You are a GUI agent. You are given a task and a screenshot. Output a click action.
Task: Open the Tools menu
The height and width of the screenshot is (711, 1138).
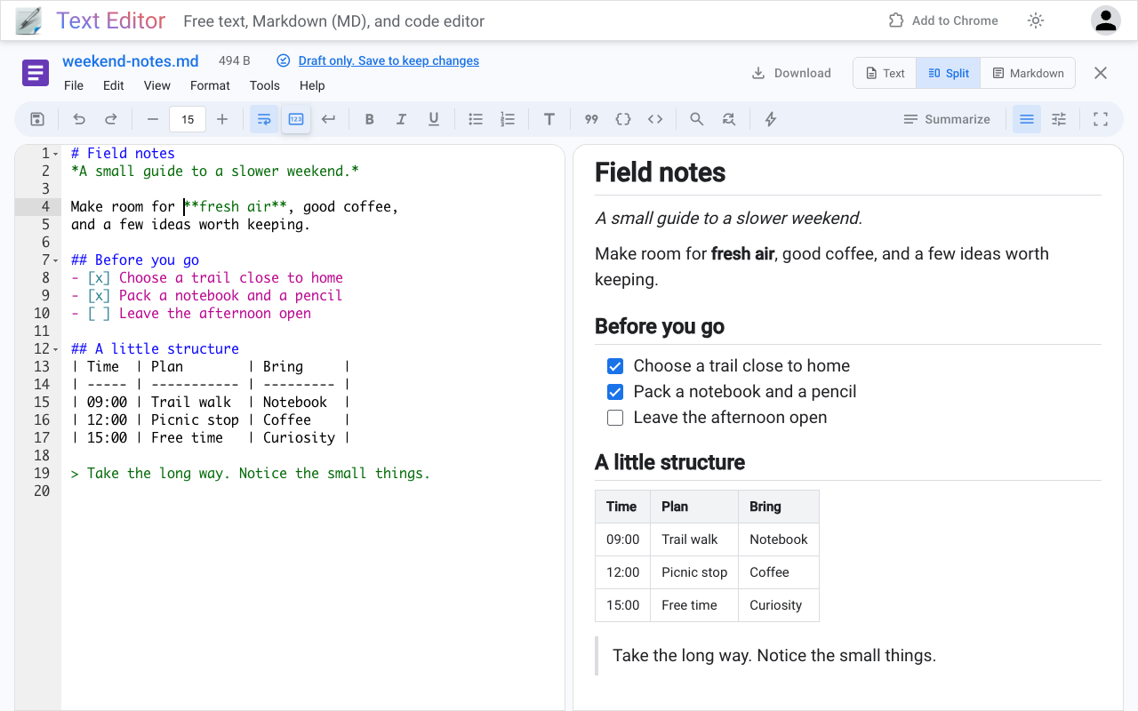pyautogui.click(x=265, y=85)
